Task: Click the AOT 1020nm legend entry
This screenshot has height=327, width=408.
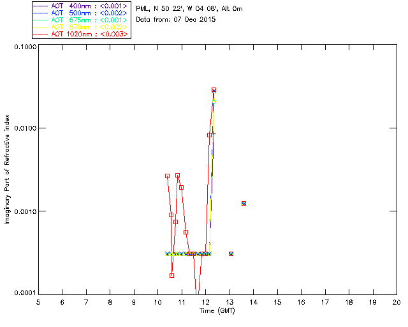Action: click(82, 34)
